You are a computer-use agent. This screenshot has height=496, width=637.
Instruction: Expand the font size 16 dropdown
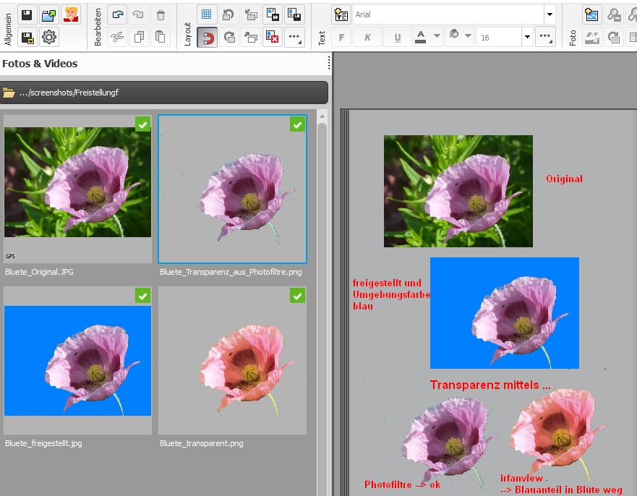click(x=527, y=38)
